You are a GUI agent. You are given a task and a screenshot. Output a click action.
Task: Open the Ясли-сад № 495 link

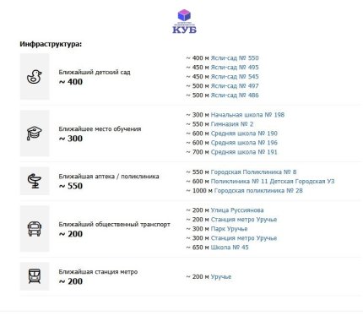(x=235, y=68)
